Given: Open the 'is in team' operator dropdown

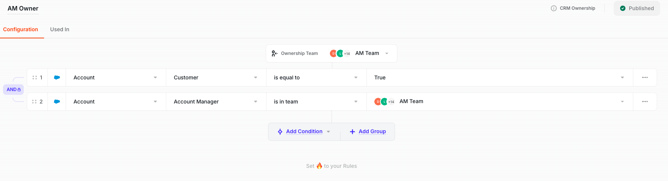Looking at the screenshot, I should click(316, 102).
